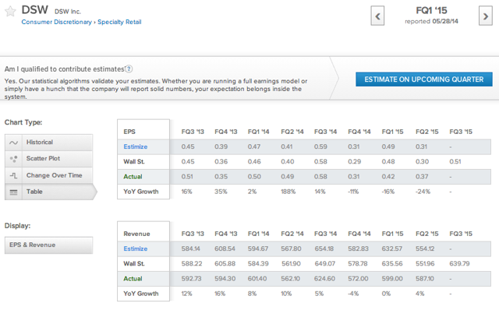This screenshot has width=499, height=310.
Task: Click Wall St. EPS value 0.51
Action: coord(455,161)
